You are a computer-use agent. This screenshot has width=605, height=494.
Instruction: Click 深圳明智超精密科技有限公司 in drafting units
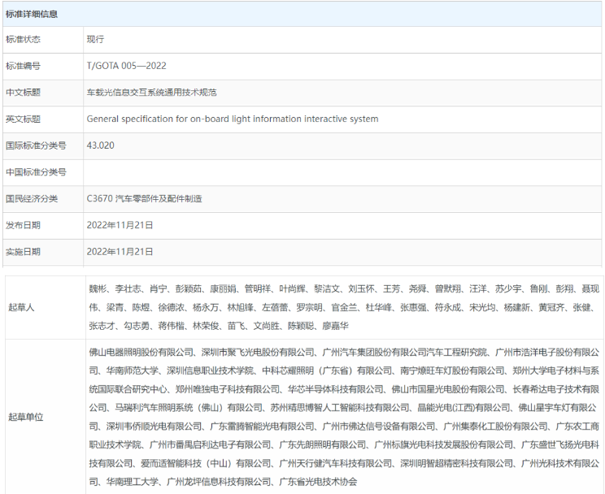[x=456, y=464]
